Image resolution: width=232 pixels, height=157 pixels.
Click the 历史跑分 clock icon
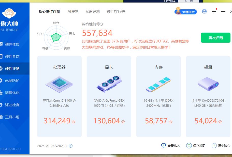214,146
